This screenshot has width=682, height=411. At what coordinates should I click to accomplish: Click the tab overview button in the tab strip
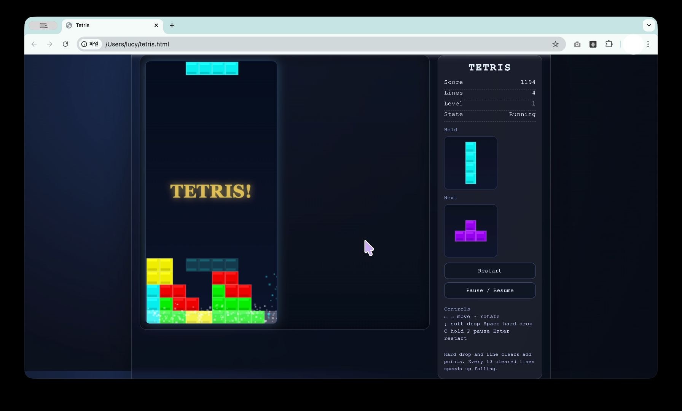[x=43, y=25]
